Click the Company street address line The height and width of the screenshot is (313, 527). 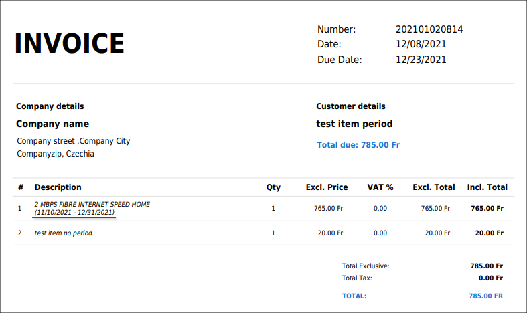pos(73,141)
